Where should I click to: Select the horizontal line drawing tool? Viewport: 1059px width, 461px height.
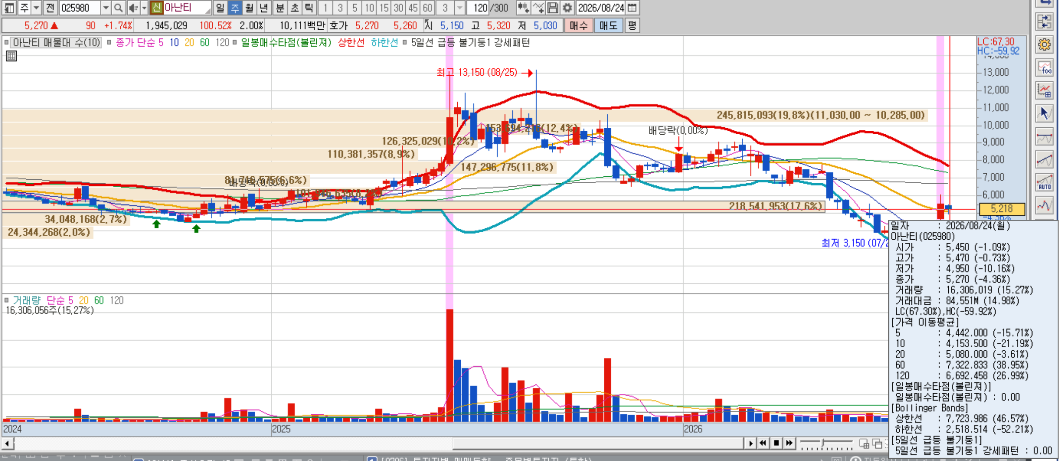(x=1045, y=136)
